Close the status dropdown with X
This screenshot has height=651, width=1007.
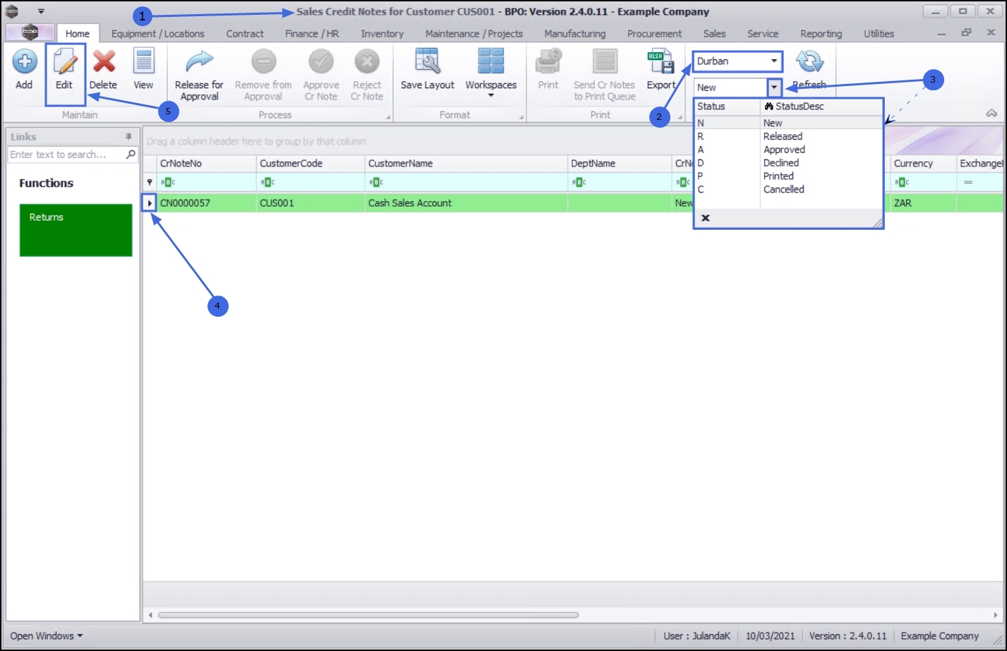tap(705, 218)
